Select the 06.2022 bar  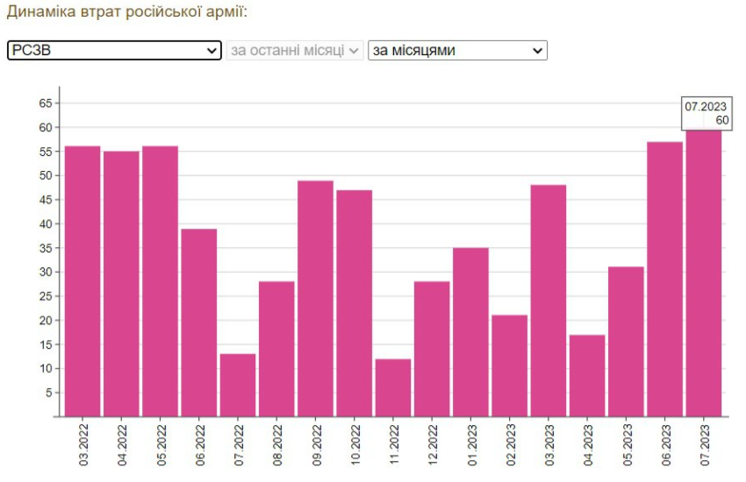pos(199,323)
